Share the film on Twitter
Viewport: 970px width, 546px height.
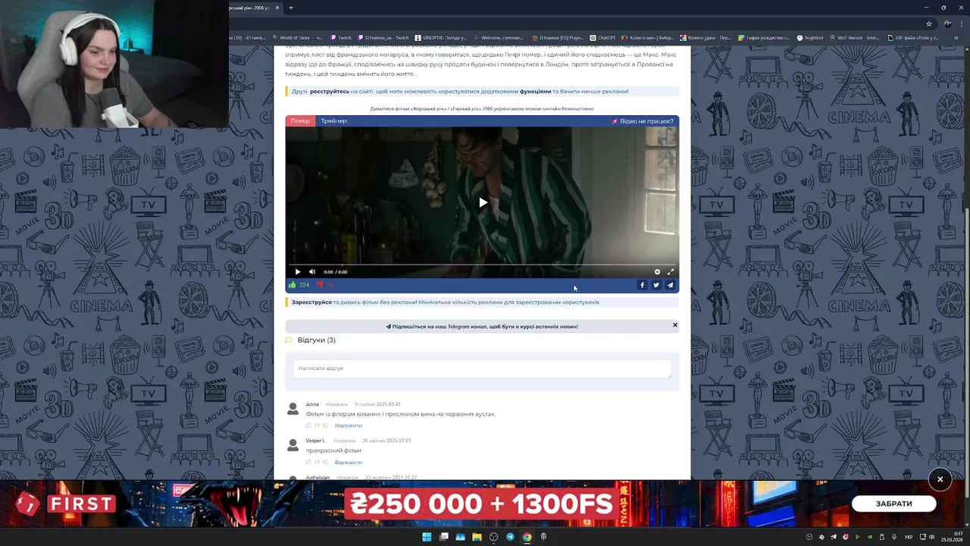(656, 285)
